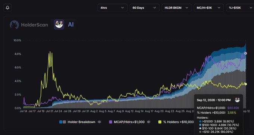Screen dimensions: 254x135
Task: Click the $10-100: 8.84K holders row
Action: pos(217,129)
